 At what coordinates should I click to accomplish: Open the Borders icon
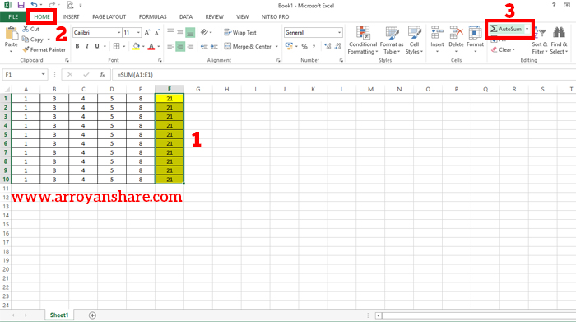coord(117,46)
